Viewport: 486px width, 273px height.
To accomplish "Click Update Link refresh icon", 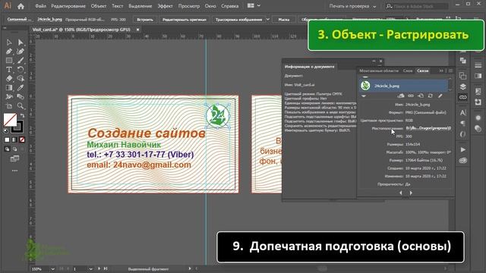I will tap(431, 96).
